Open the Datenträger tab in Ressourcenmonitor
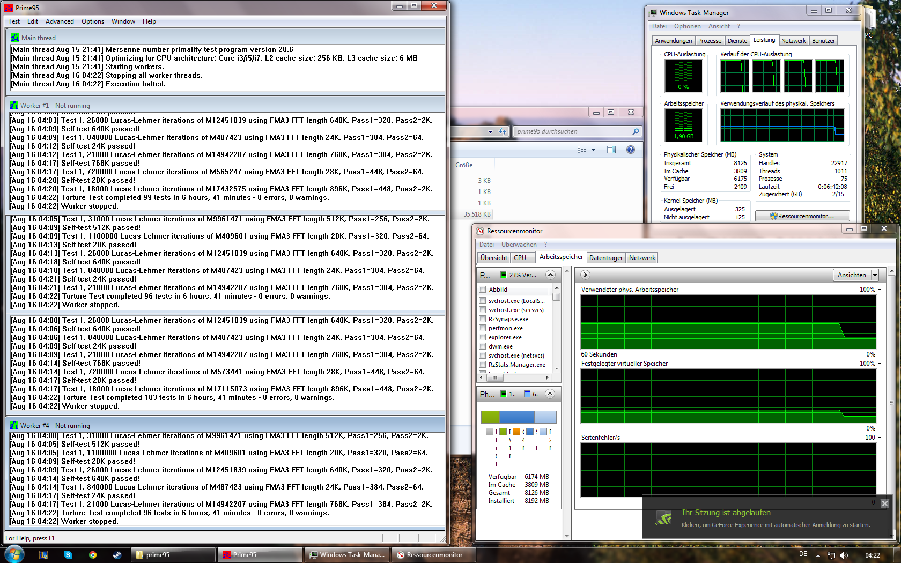Screen dimensions: 901x563 (606, 258)
